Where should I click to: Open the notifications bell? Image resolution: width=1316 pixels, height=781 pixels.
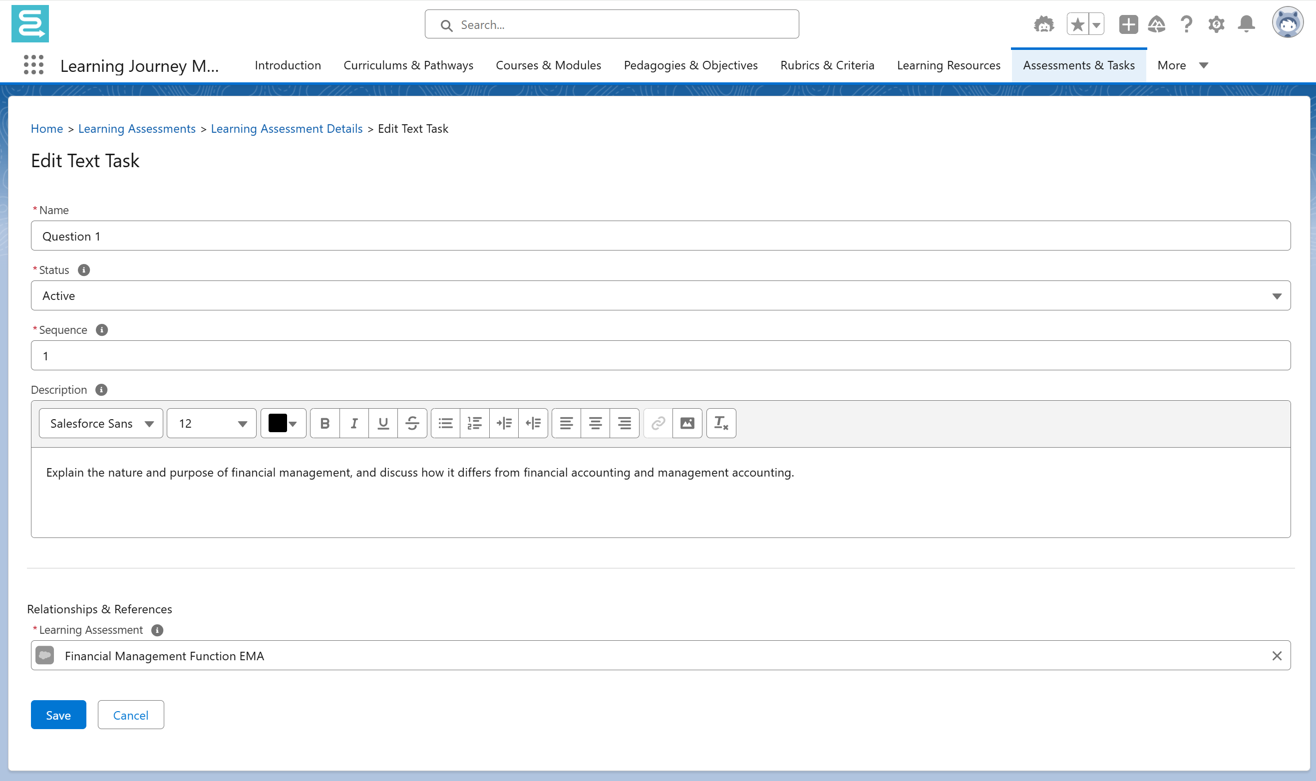click(x=1246, y=24)
